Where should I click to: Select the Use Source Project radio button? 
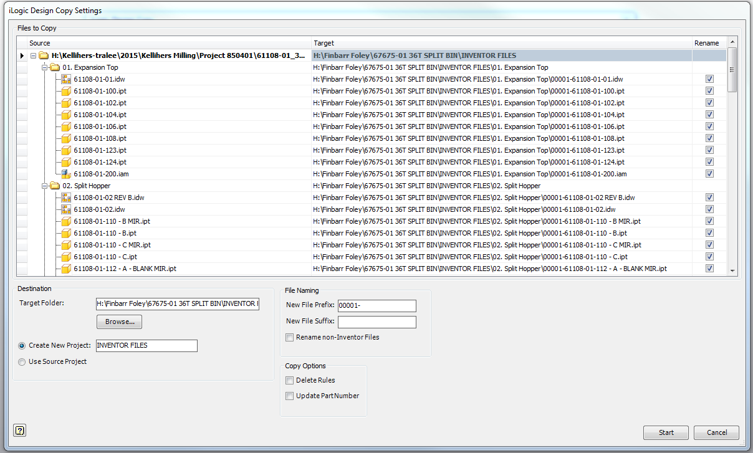tap(22, 361)
